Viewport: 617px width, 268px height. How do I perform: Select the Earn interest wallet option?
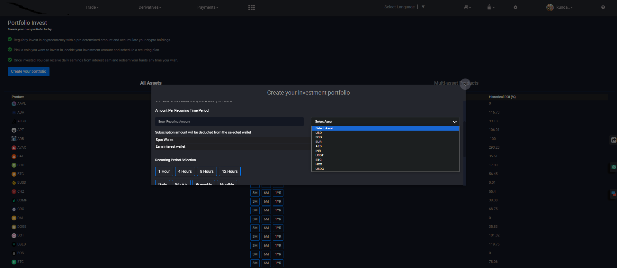(170, 146)
